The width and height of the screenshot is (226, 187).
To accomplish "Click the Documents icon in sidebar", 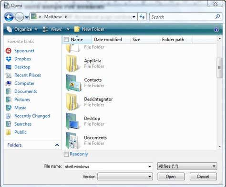I will (9, 91).
